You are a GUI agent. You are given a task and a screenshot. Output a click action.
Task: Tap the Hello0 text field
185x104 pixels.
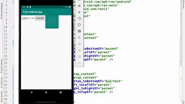(24, 18)
